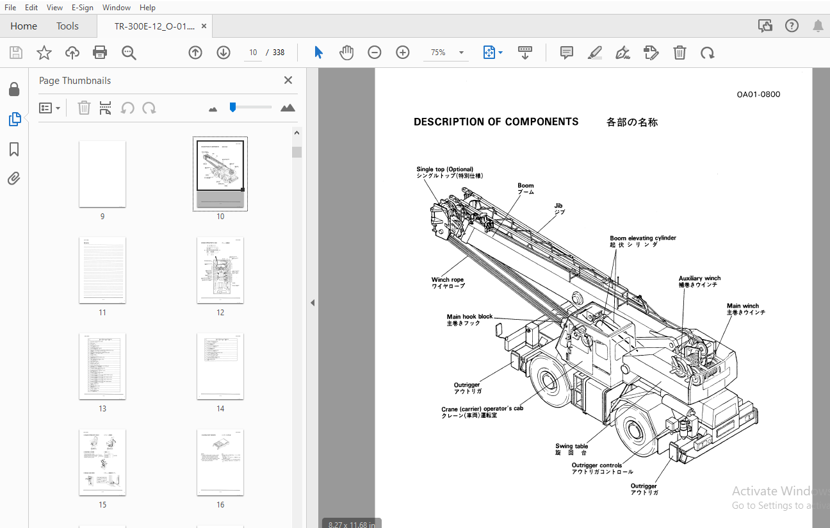Activate the selection arrow tool
830x528 pixels.
pyautogui.click(x=319, y=53)
